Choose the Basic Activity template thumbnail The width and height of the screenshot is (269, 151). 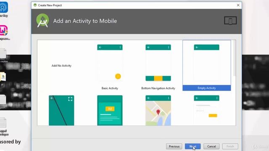tap(110, 63)
